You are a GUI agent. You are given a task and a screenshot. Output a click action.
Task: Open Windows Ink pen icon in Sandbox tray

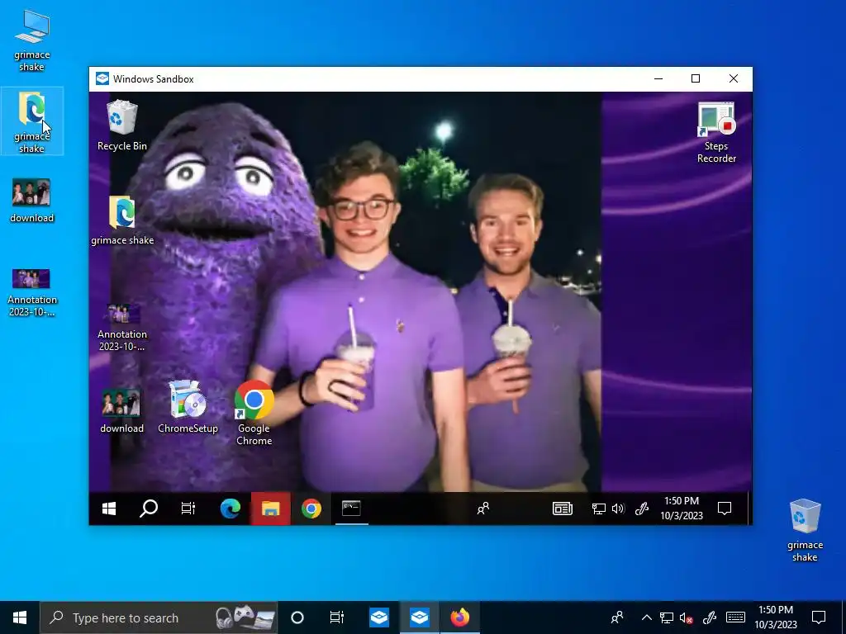641,509
